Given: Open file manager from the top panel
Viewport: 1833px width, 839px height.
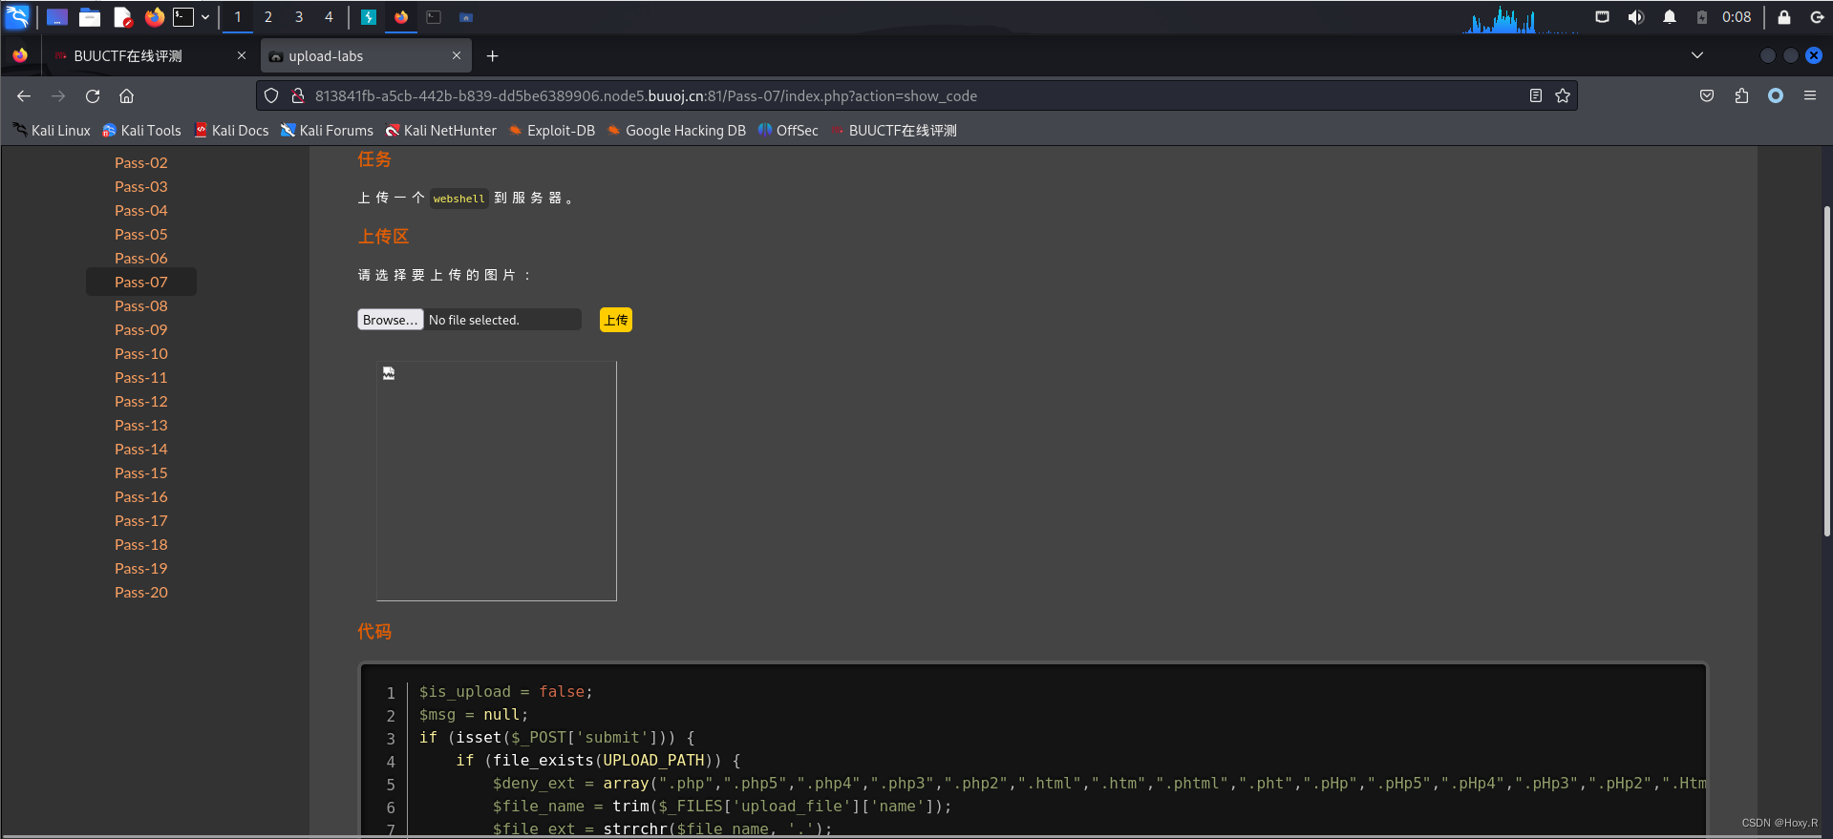Looking at the screenshot, I should [90, 17].
